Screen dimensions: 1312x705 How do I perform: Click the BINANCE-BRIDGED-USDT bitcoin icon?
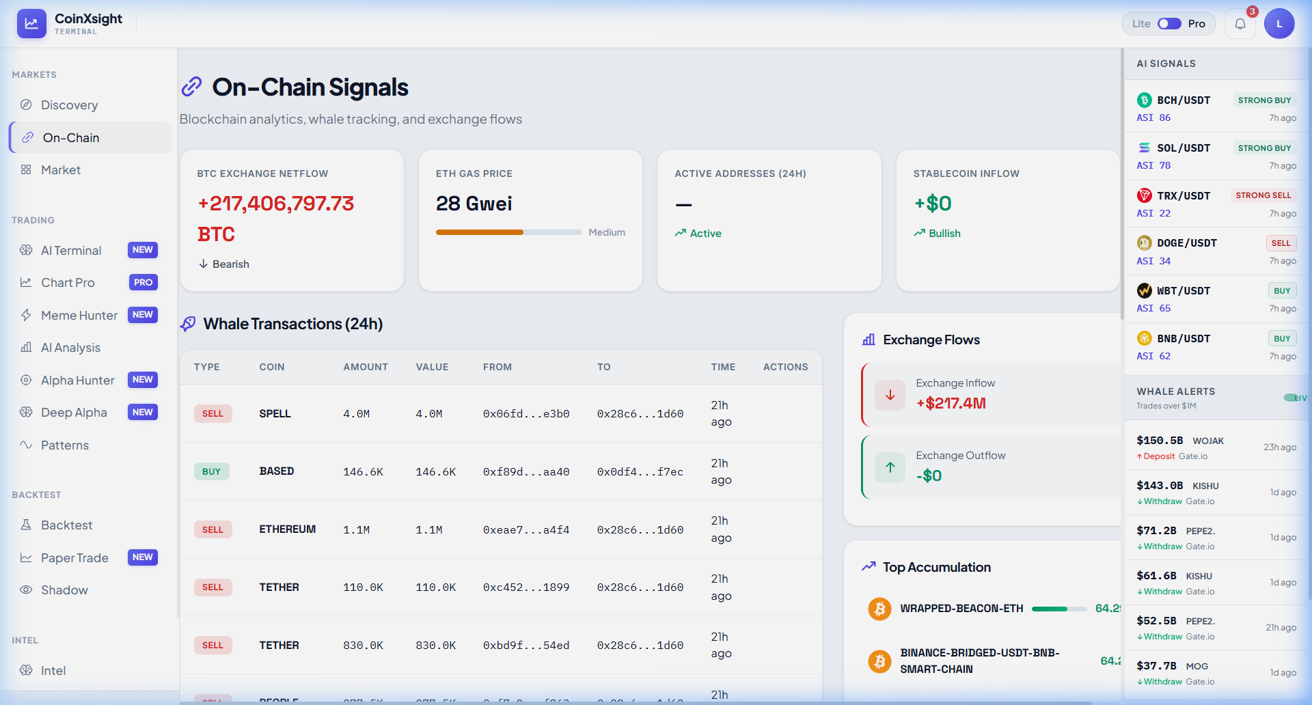879,661
